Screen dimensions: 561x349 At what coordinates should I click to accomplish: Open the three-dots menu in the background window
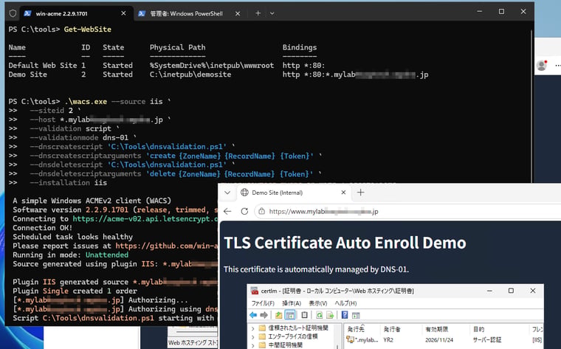[558, 66]
